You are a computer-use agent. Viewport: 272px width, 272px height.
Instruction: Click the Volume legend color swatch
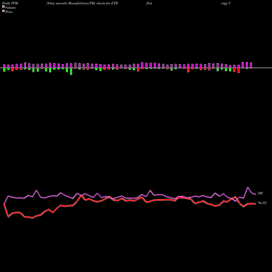[x=3, y=7]
